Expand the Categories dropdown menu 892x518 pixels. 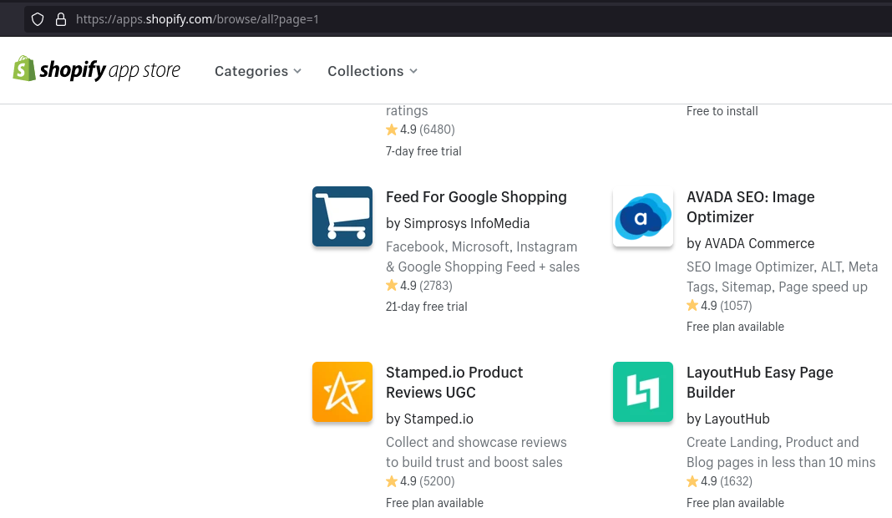(258, 71)
